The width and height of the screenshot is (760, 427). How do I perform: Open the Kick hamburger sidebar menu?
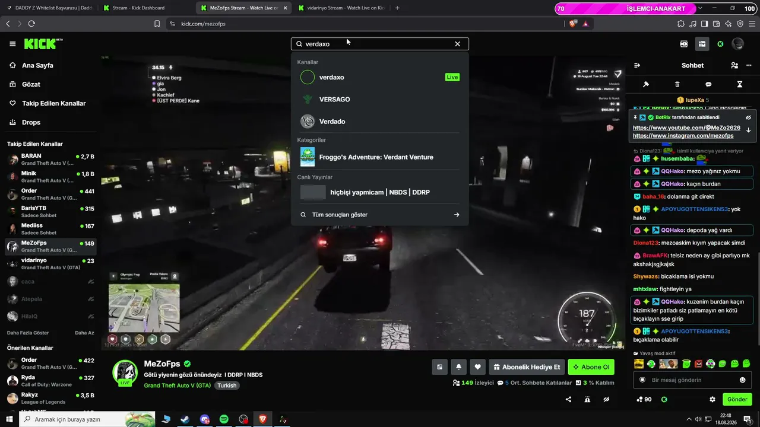coord(12,44)
